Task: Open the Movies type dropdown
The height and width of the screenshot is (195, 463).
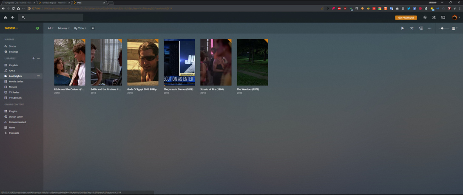Action: [x=63, y=28]
